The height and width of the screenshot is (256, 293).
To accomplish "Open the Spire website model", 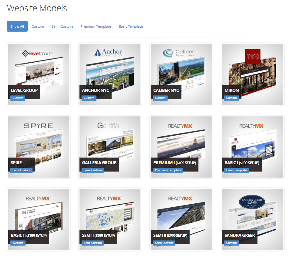I will pos(39,140).
